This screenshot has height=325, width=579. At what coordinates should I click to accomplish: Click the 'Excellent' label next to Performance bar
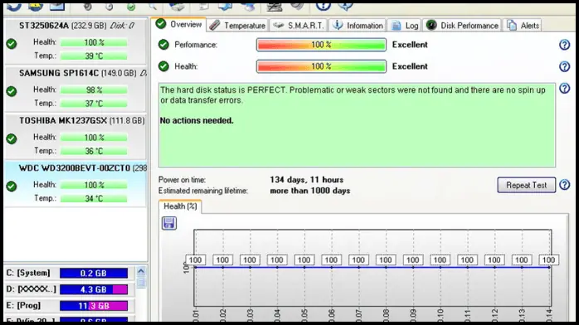[x=410, y=45]
